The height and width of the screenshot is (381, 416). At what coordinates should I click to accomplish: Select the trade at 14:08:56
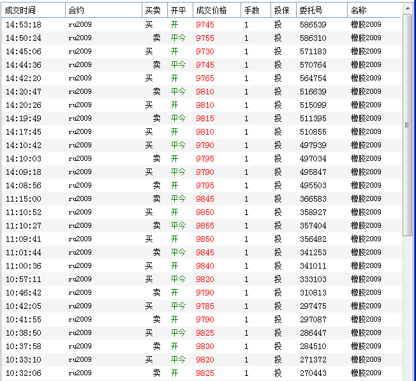(202, 186)
